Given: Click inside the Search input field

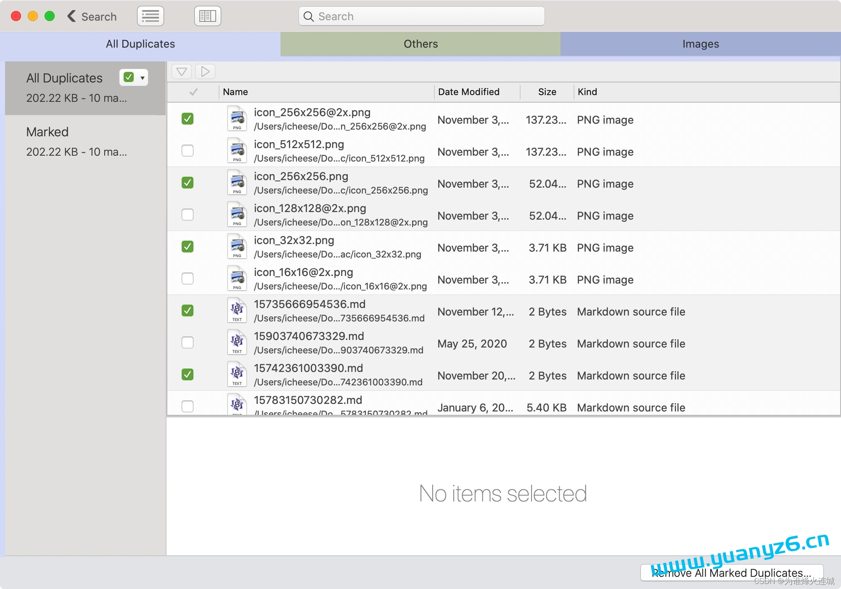Looking at the screenshot, I should click(425, 16).
